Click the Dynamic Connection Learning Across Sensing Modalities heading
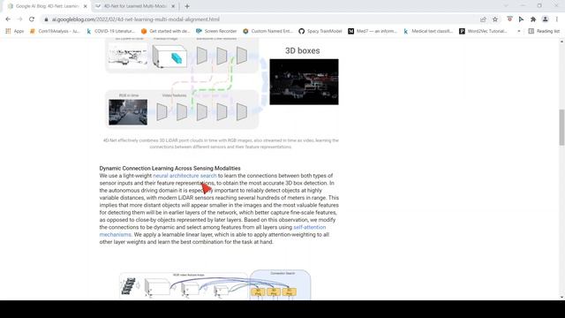 tap(169, 169)
